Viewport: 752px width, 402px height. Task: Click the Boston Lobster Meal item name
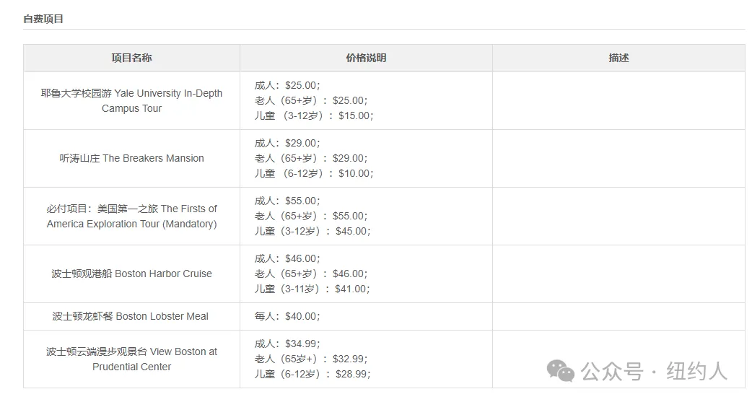131,317
